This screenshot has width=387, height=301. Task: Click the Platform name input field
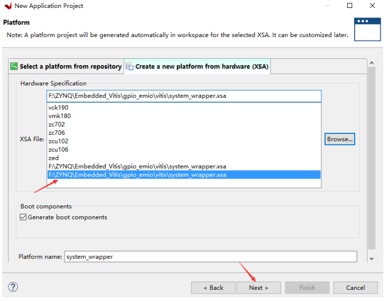point(211,257)
